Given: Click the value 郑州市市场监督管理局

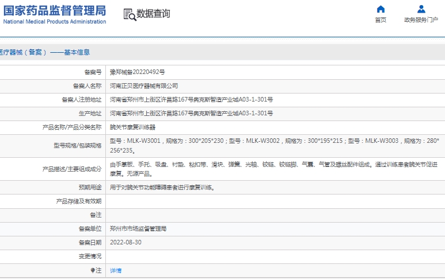Looking at the screenshot, I should coord(138,229).
